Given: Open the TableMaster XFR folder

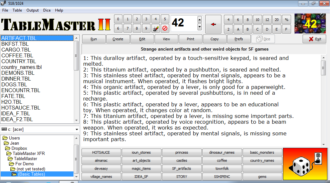Looking at the screenshot, I should point(29,154).
